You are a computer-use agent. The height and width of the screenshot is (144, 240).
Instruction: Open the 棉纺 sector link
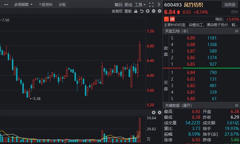[219, 19]
